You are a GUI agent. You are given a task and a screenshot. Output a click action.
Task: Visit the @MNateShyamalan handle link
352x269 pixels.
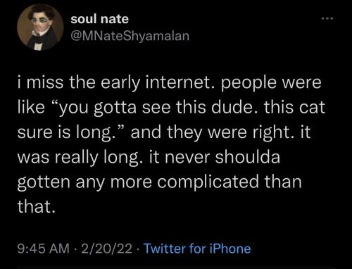coord(130,36)
